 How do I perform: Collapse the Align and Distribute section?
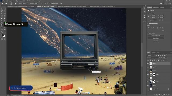(x=148, y=23)
